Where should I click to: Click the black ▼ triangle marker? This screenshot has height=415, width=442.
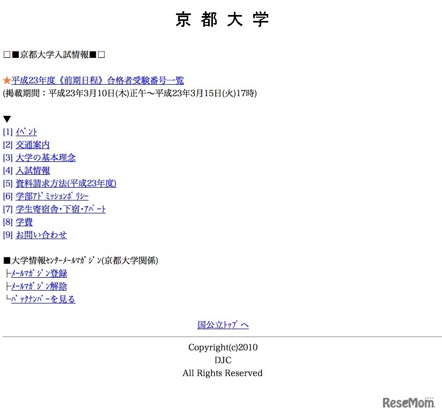(6, 119)
